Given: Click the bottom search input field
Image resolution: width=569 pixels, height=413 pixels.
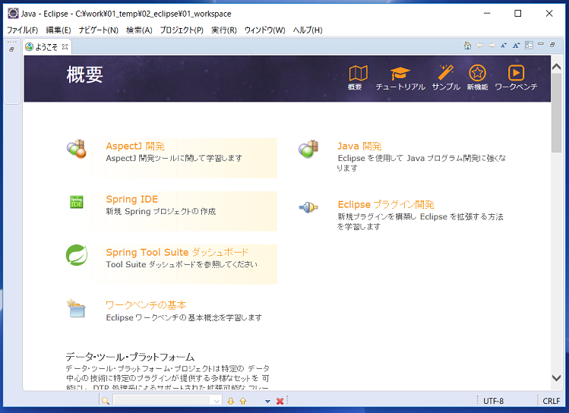Looking at the screenshot, I should coord(162,401).
